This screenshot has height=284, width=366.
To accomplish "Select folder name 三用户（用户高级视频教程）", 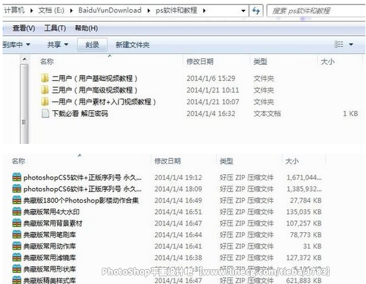I will point(95,90).
